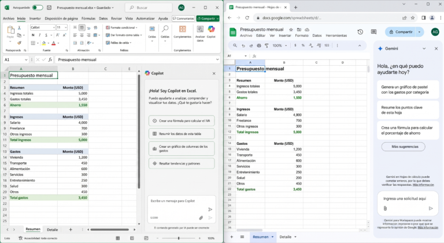Screen dimensions: 444x243
Task: Format as currency in Google Sheets
Action: click(295, 46)
